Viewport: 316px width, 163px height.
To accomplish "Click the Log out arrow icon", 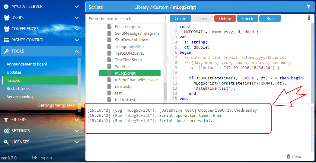I will (34, 158).
